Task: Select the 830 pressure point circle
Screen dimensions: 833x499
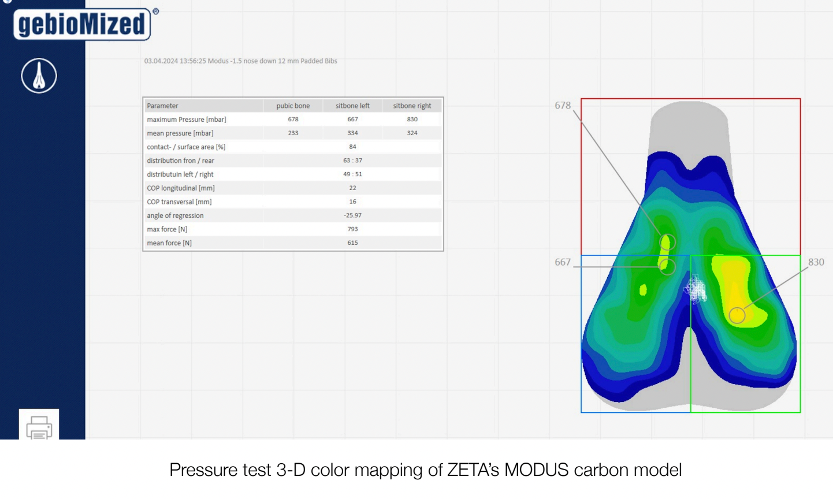Action: (737, 315)
